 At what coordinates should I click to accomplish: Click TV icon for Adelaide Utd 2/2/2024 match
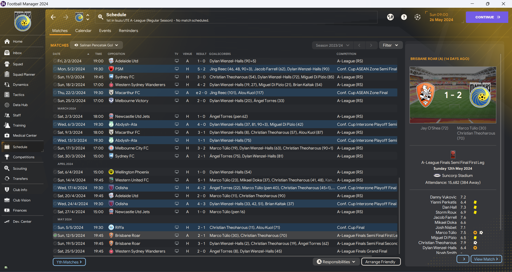[177, 61]
